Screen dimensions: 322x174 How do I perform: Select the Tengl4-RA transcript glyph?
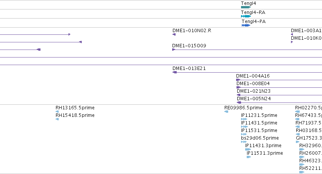point(246,16)
